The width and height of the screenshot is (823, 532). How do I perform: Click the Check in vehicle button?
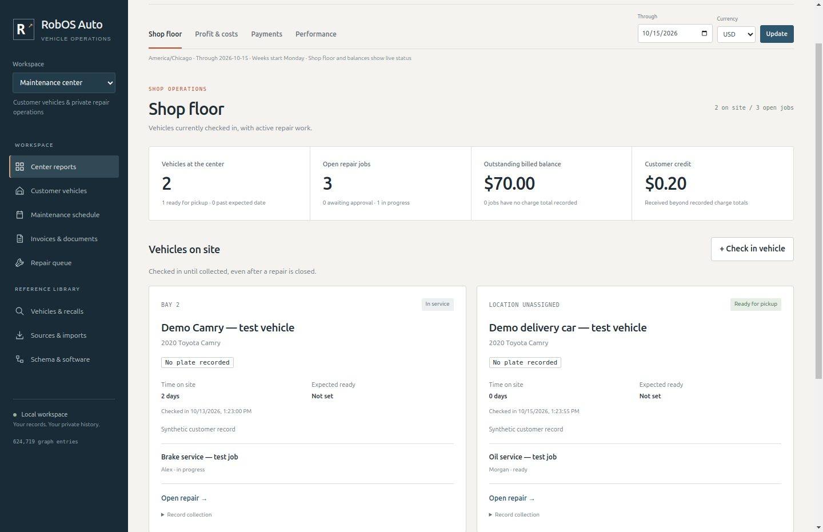click(x=752, y=249)
